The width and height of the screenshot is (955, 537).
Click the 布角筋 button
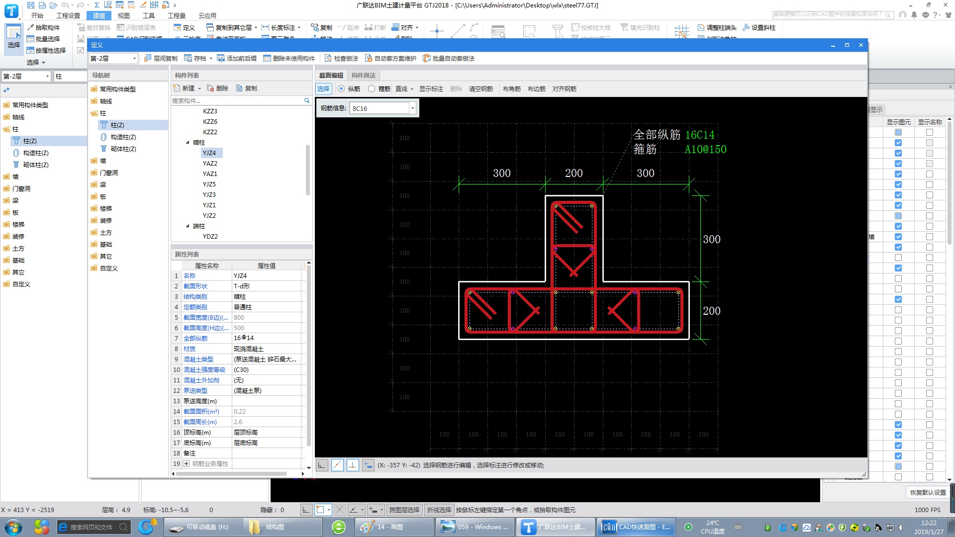[x=511, y=89]
